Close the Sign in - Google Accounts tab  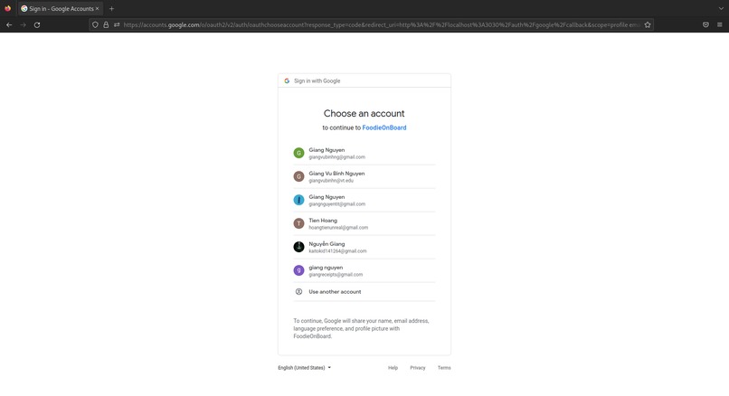97,8
